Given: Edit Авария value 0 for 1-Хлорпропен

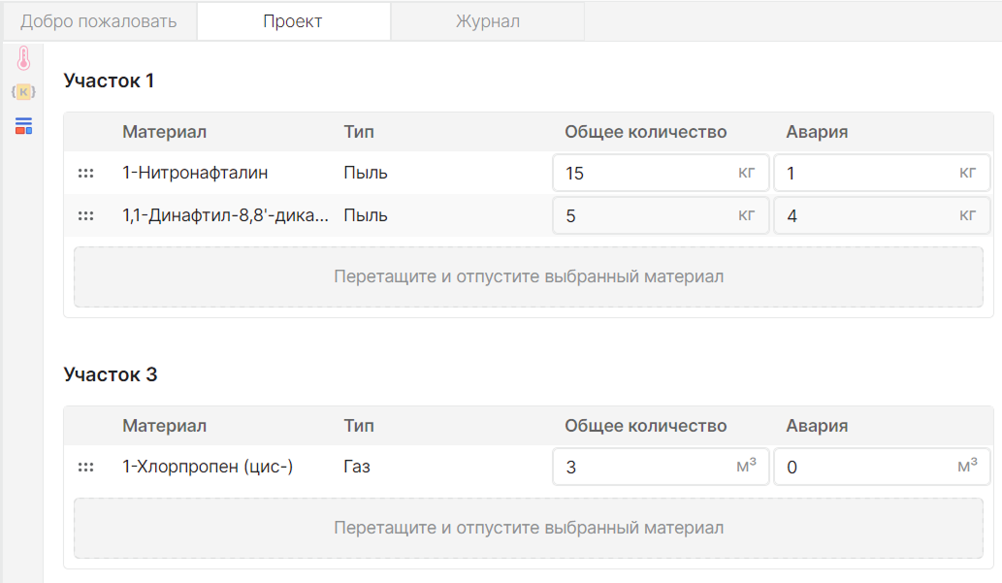Looking at the screenshot, I should click(x=882, y=467).
